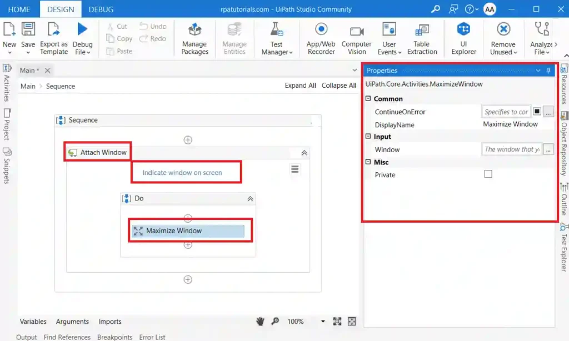Image resolution: width=569 pixels, height=341 pixels.
Task: Click the Cut command
Action: click(117, 27)
